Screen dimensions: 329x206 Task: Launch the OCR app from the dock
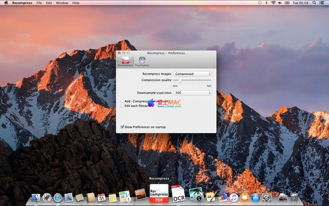[178, 194]
